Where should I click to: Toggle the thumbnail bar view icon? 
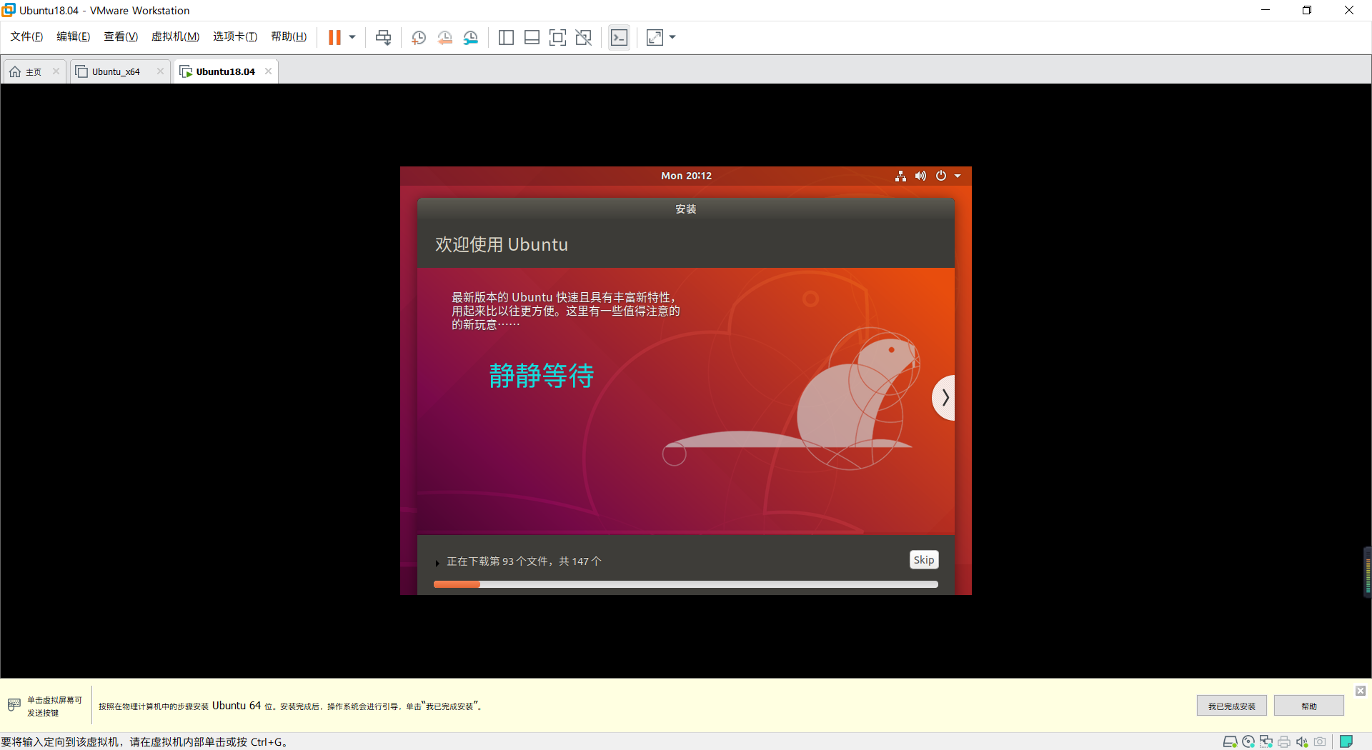(x=532, y=37)
